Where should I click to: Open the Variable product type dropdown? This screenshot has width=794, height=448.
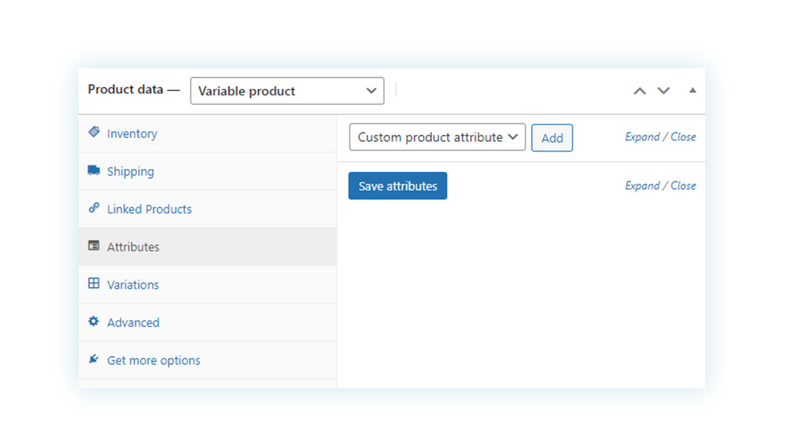287,91
